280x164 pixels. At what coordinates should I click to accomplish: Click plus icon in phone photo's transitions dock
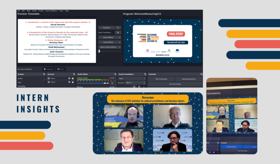(210, 153)
